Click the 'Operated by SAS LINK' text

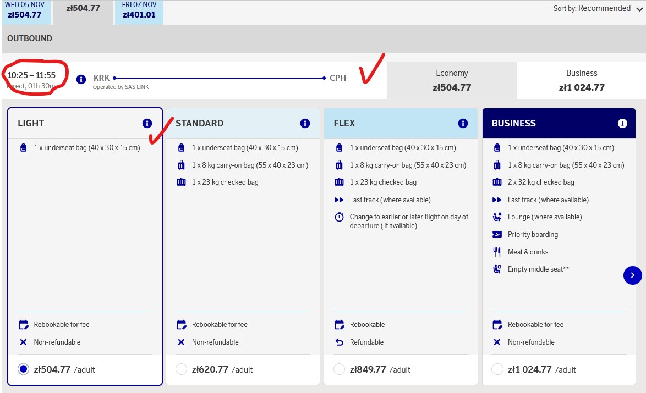pyautogui.click(x=121, y=87)
